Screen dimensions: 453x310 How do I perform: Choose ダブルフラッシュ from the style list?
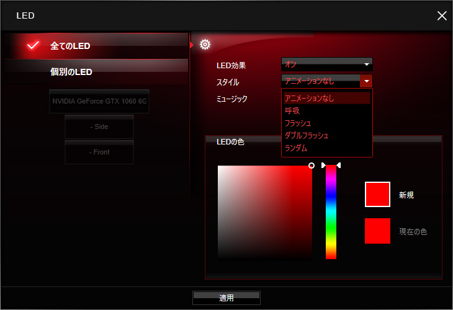click(327, 135)
